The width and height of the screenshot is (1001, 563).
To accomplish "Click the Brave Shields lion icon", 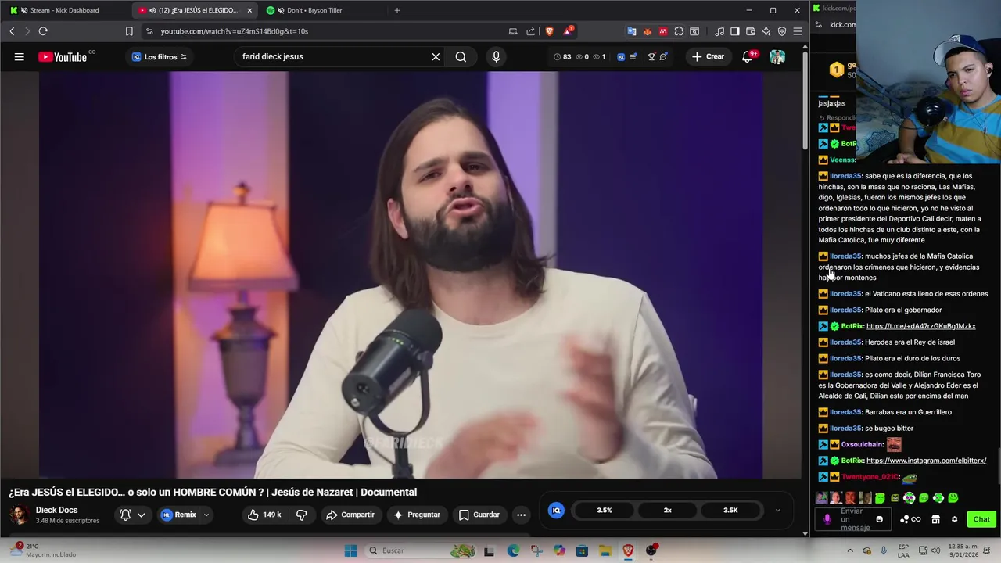I will click(x=550, y=31).
